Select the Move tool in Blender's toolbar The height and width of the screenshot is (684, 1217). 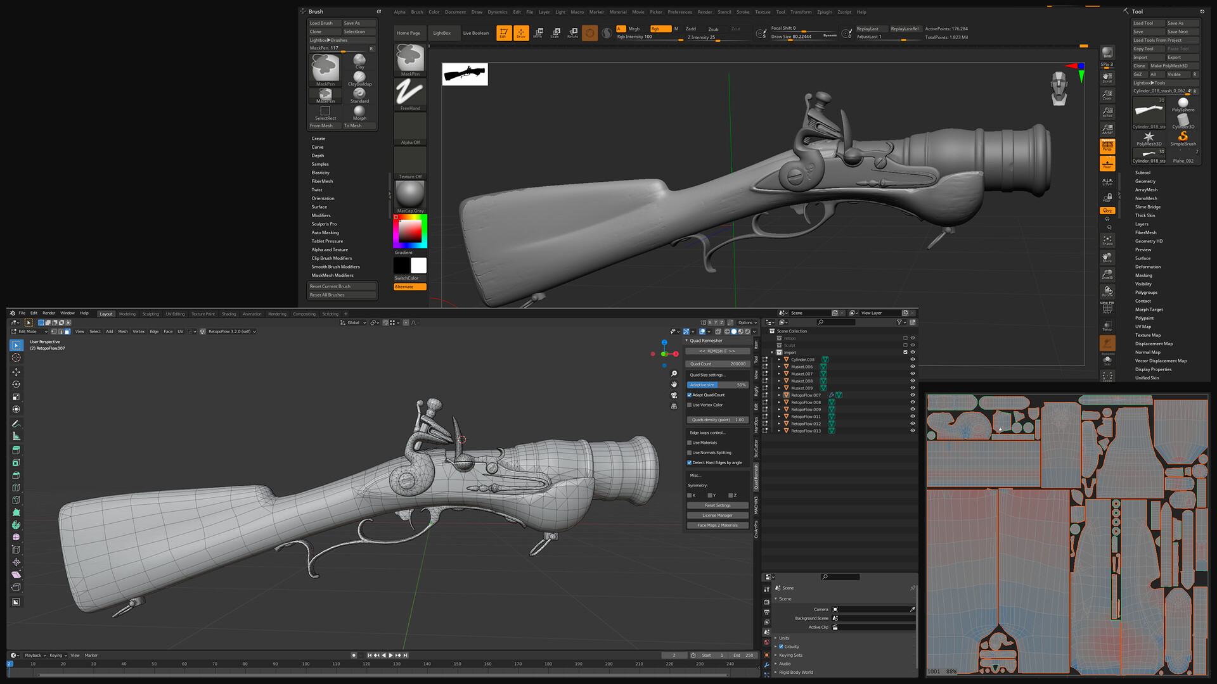(16, 372)
